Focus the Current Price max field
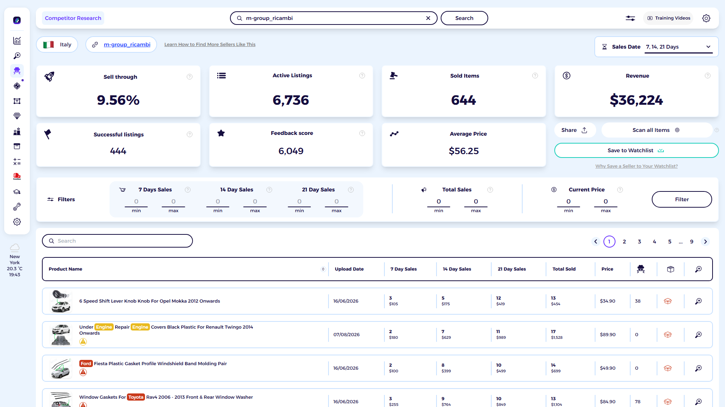The width and height of the screenshot is (725, 407). pos(606,202)
